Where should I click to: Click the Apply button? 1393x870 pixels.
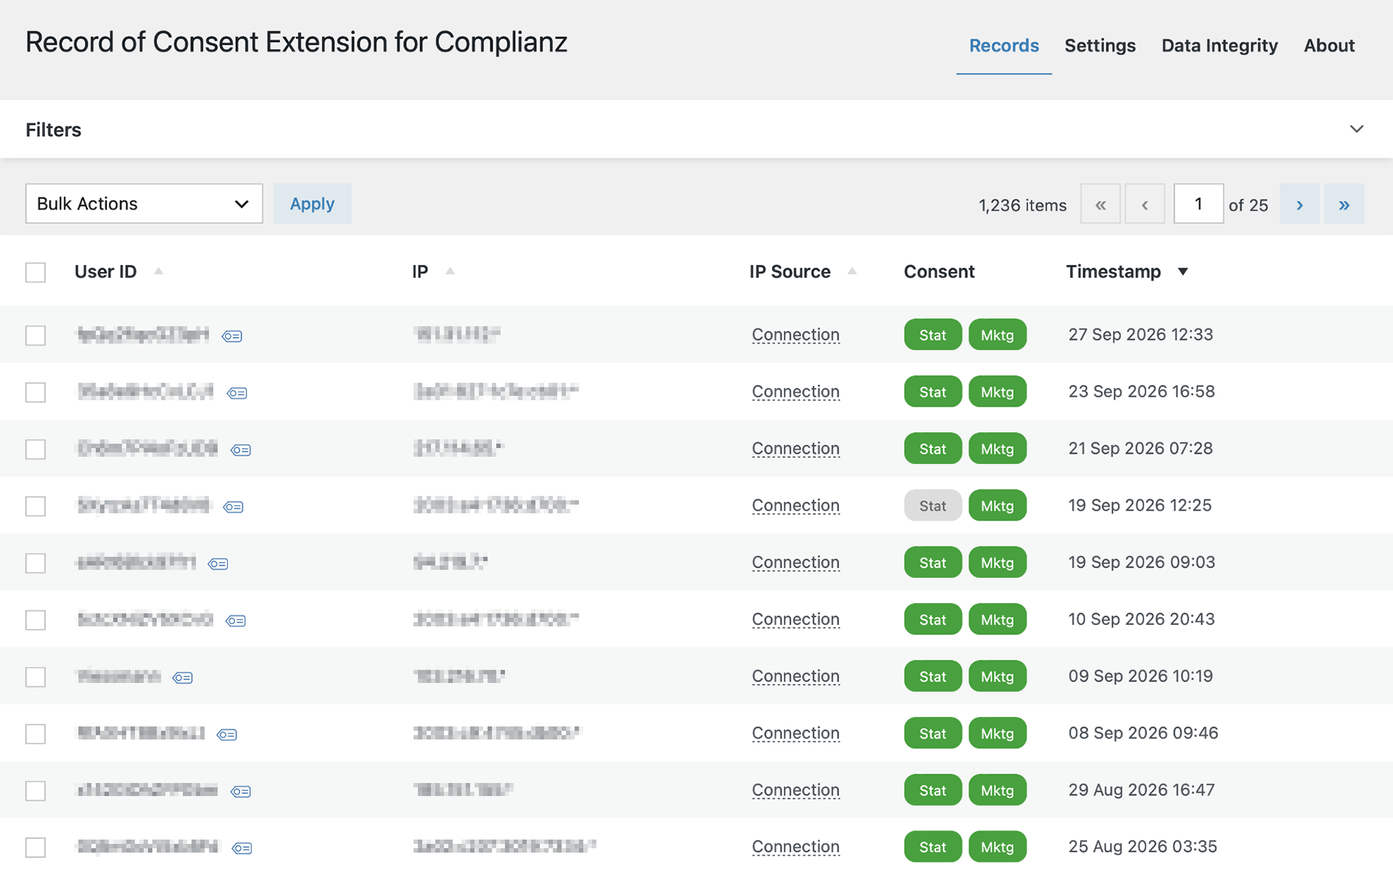[312, 204]
